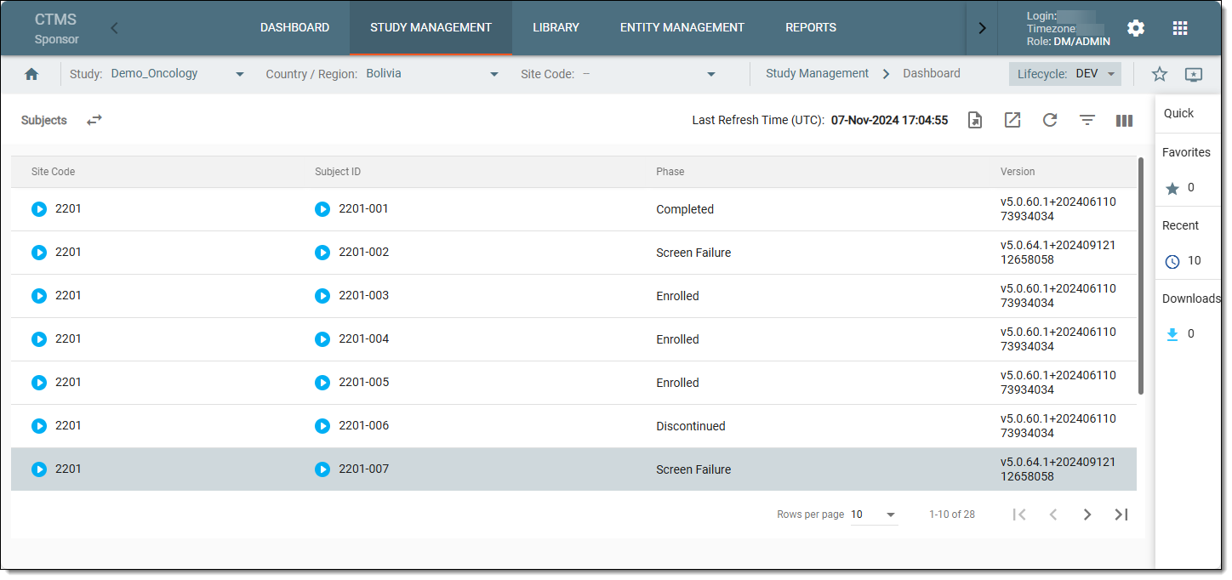This screenshot has width=1232, height=580.
Task: Click the filter list icon
Action: point(1087,120)
